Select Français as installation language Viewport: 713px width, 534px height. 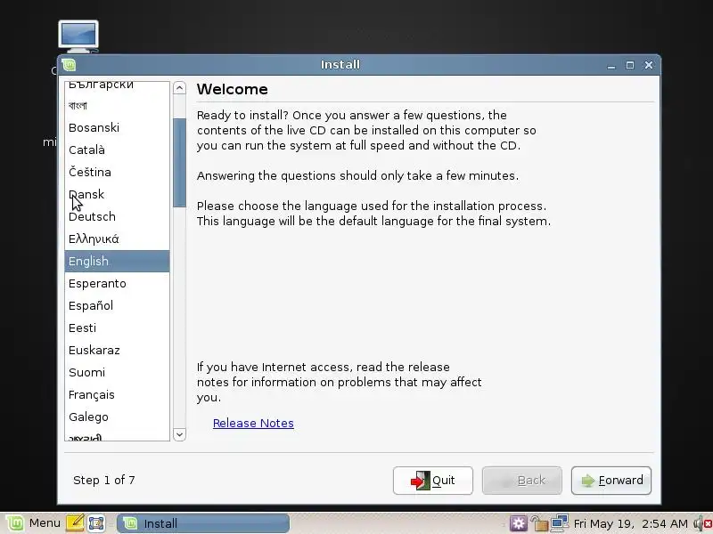(x=118, y=394)
